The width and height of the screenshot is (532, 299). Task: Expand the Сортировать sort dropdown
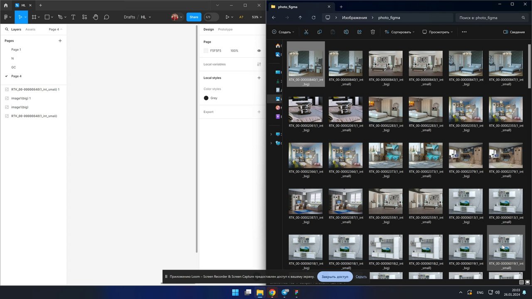tap(399, 32)
